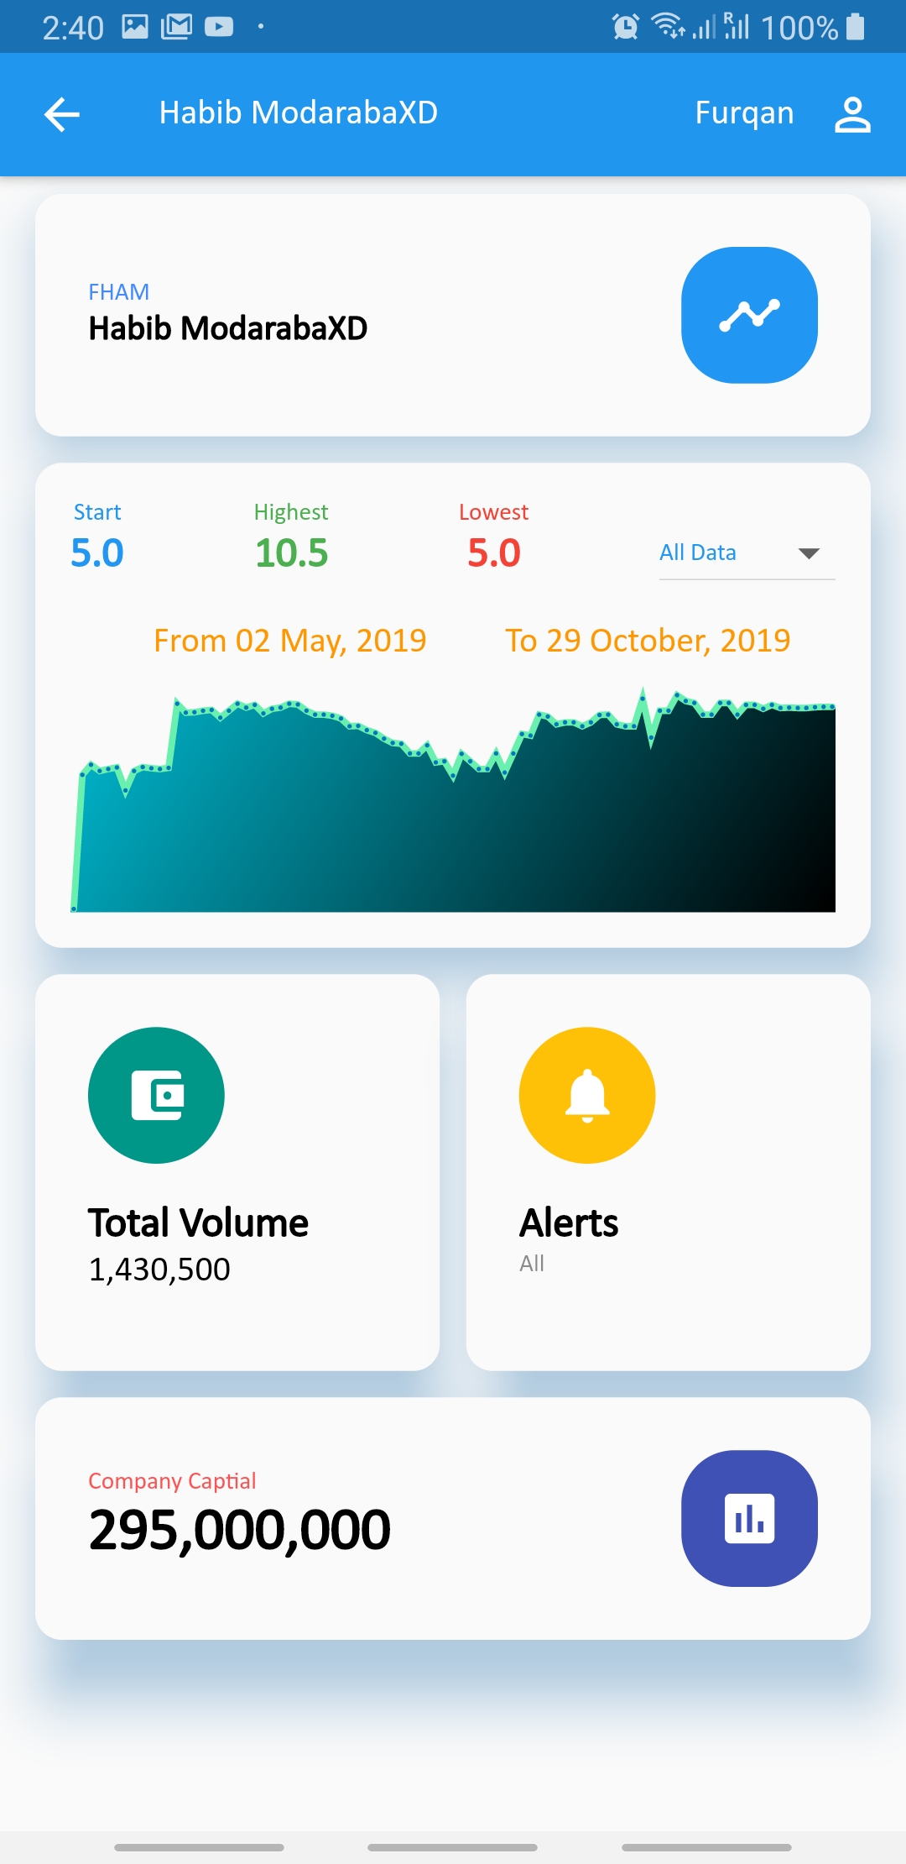Tap the Furqan username label
This screenshot has height=1864, width=906.
tap(744, 113)
